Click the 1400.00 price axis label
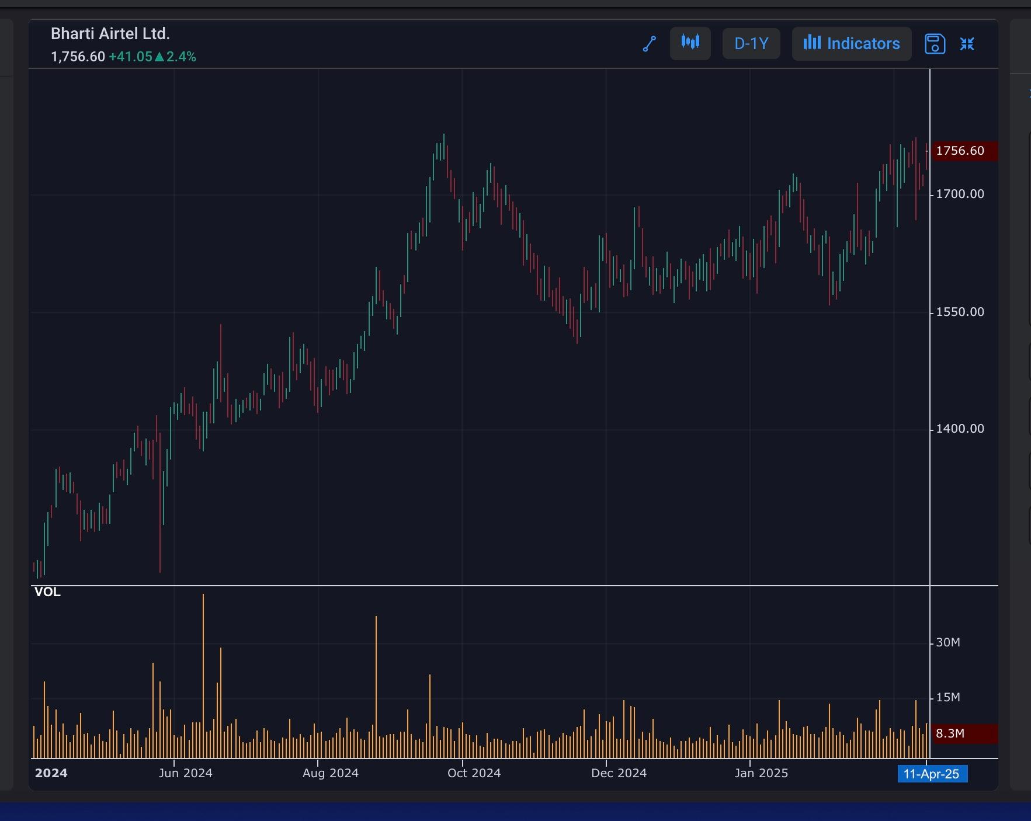Screen dimensions: 1031x821 pos(960,429)
